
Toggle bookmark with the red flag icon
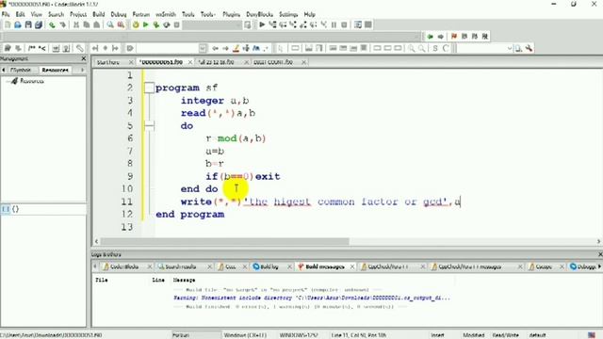[454, 37]
